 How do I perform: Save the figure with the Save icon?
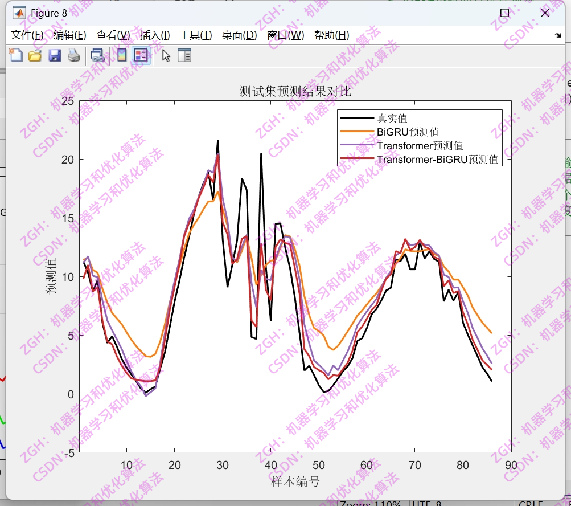click(x=55, y=55)
